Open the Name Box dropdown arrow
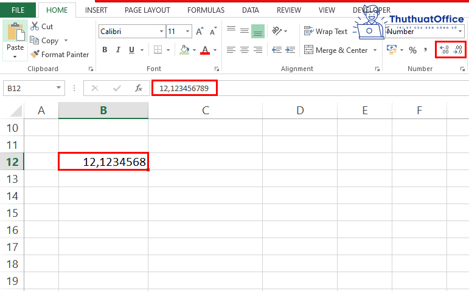 click(x=58, y=88)
